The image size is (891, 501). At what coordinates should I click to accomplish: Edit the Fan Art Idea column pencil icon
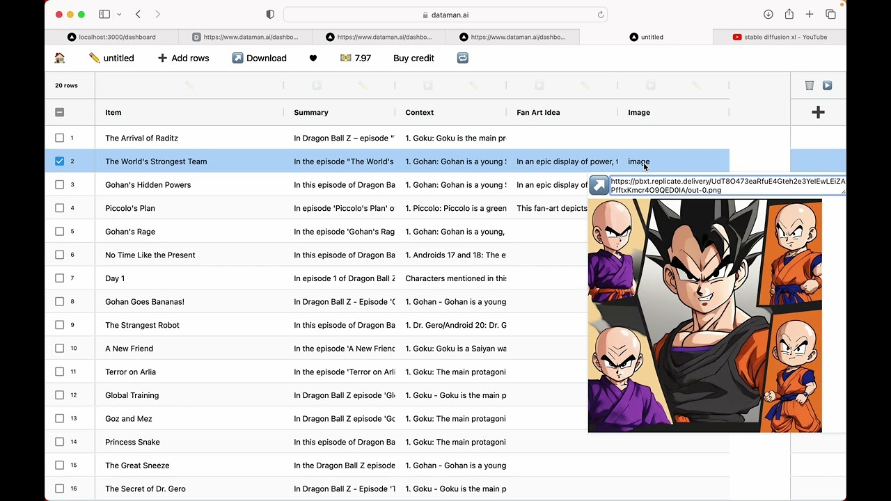tap(585, 85)
